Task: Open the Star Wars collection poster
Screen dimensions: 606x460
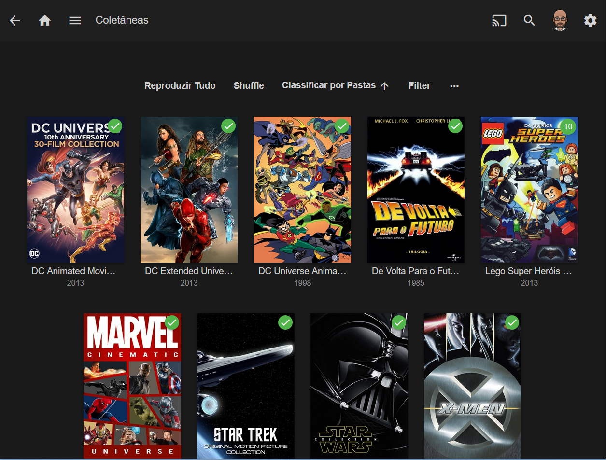Action: tap(359, 386)
